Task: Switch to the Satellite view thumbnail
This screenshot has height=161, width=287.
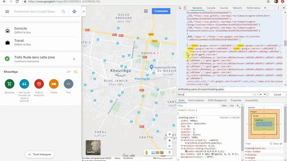Action: (93, 147)
